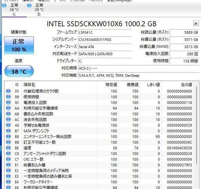
Task: Click the serial number field CVLY634400JY1P0G
Action: 104,39
